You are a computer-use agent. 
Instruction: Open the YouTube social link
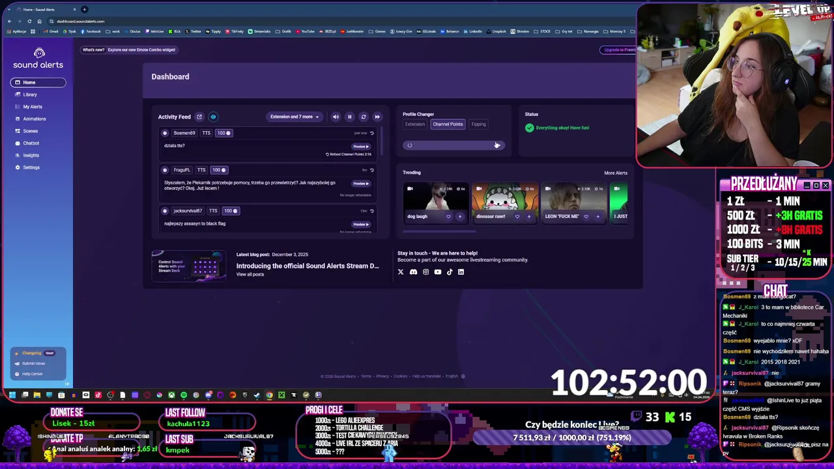pyautogui.click(x=437, y=272)
